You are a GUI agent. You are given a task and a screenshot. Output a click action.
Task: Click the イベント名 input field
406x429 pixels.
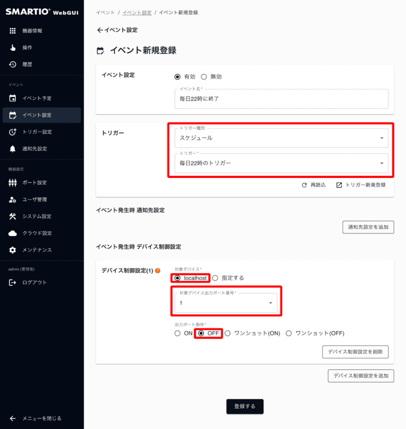pyautogui.click(x=281, y=99)
